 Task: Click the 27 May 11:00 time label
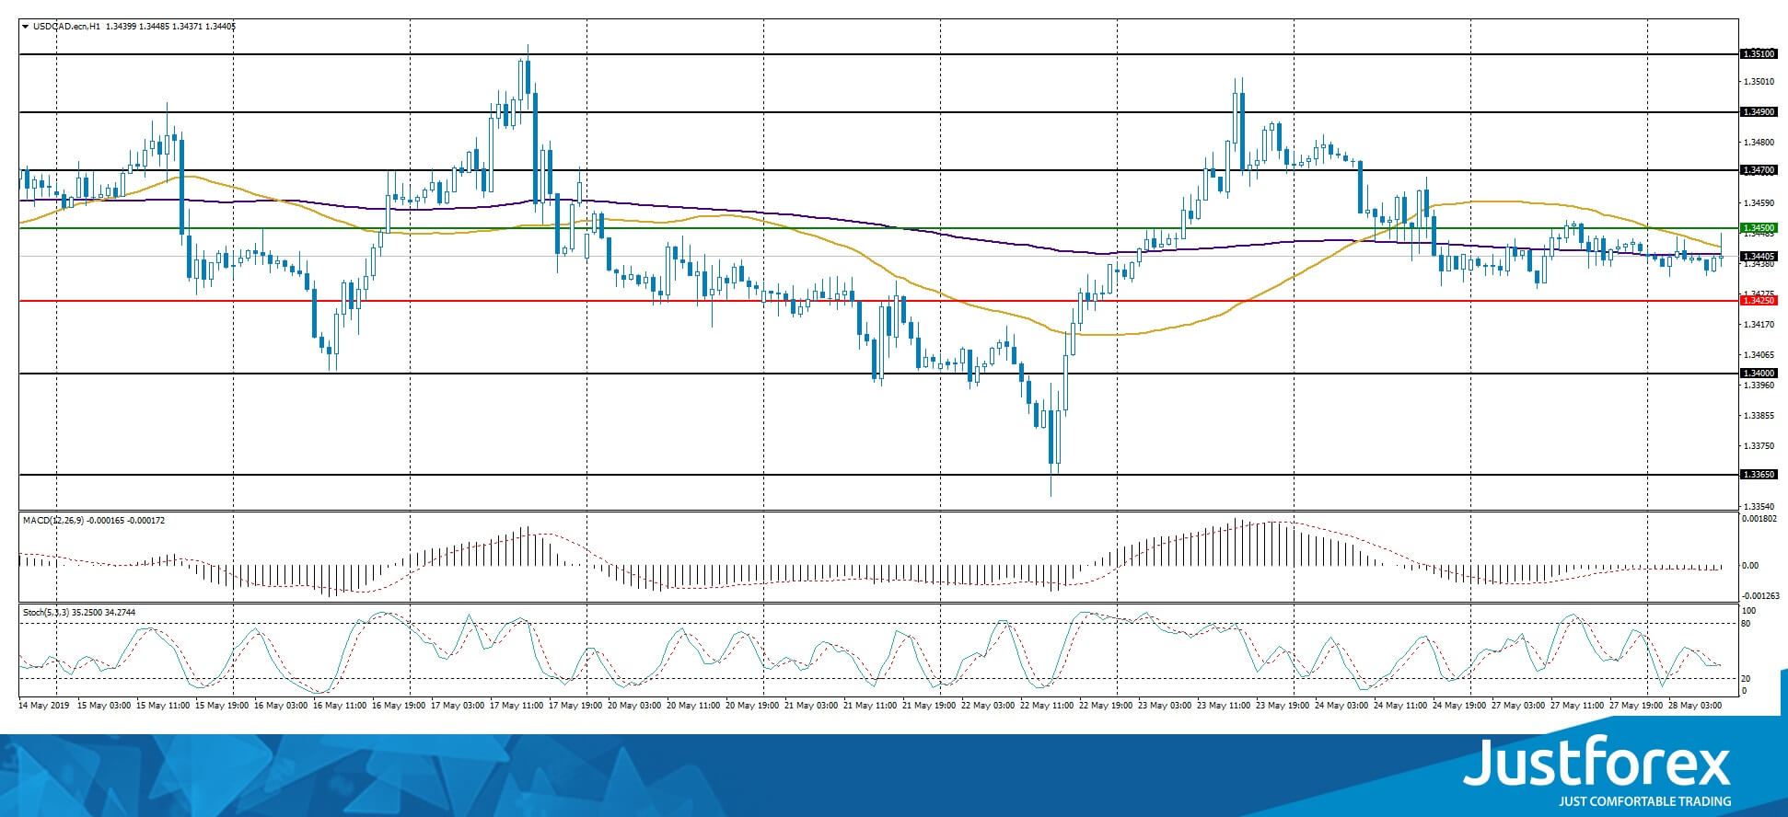click(1576, 706)
